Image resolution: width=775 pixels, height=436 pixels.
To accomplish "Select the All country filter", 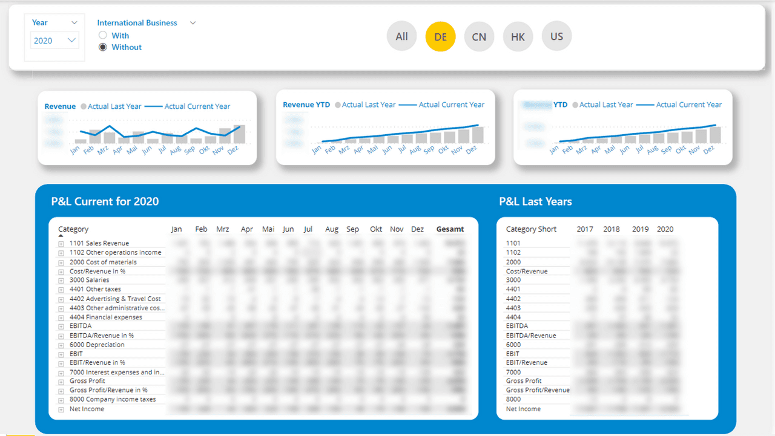I will (401, 36).
